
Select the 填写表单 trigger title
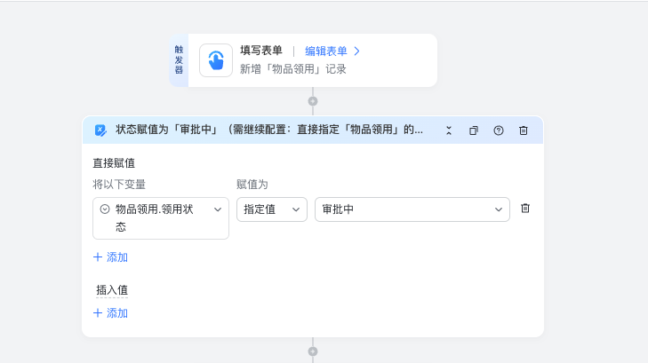pyautogui.click(x=261, y=51)
